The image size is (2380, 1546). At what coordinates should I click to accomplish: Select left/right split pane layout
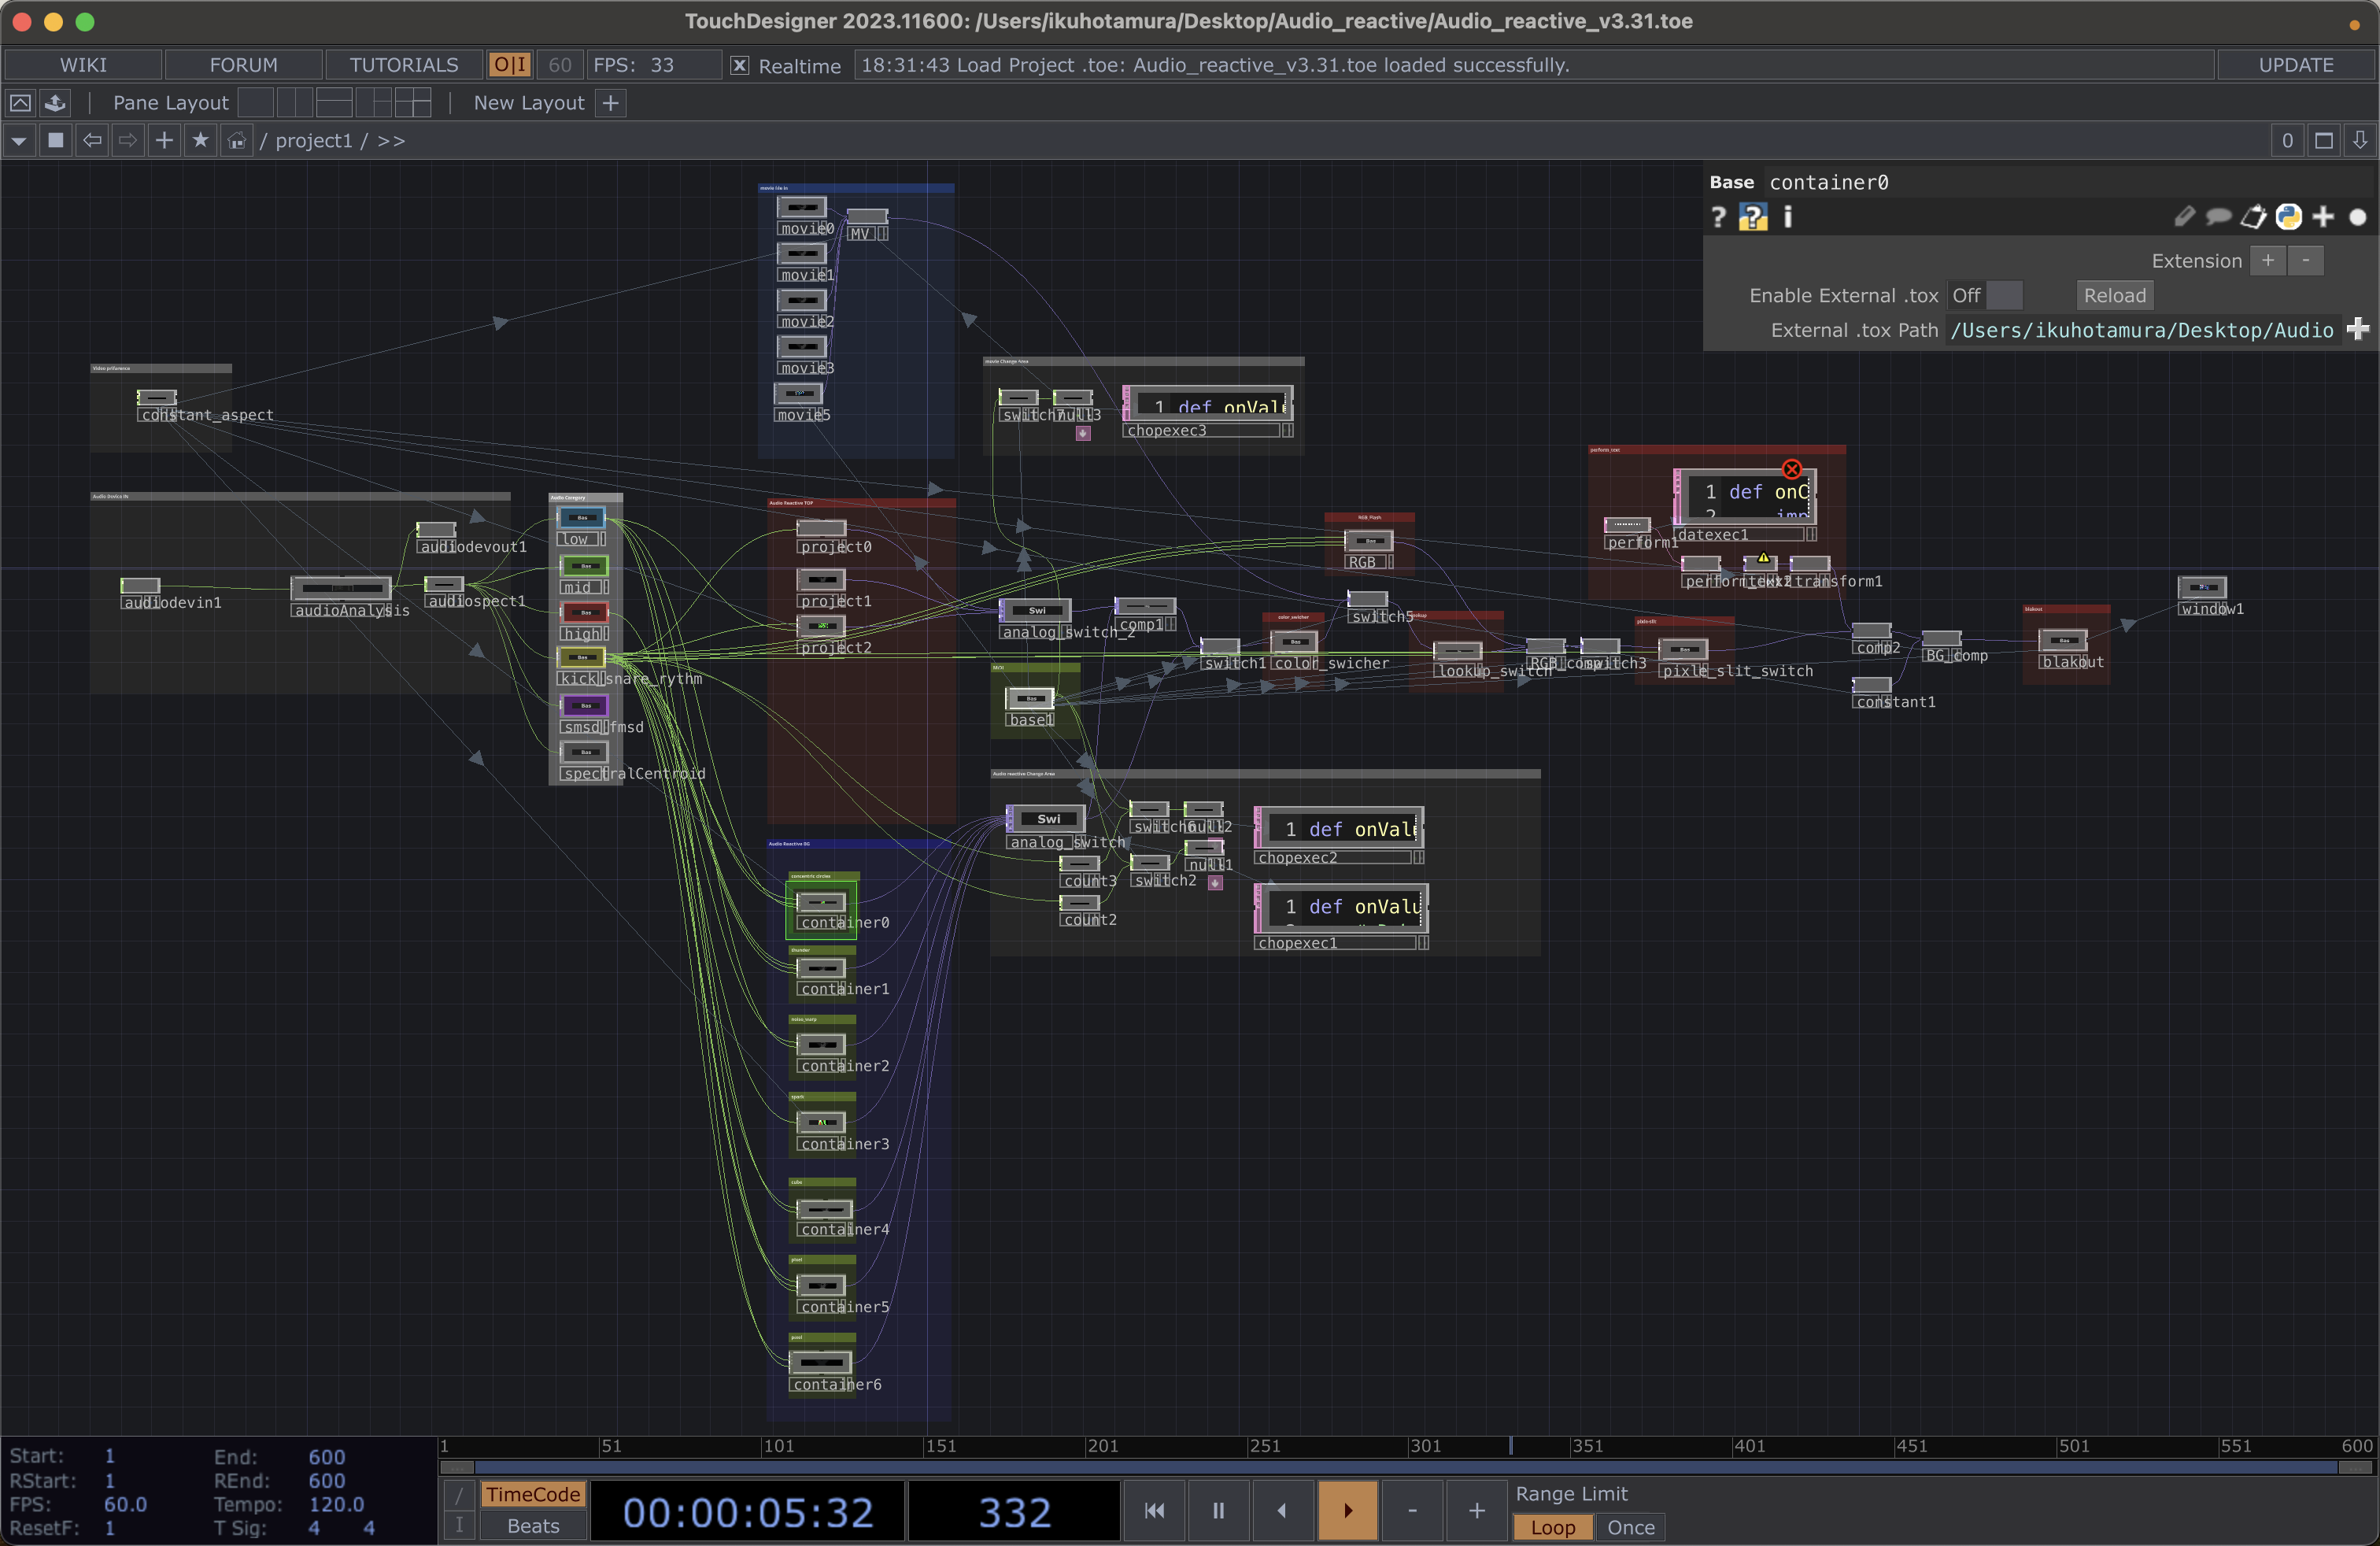click(x=295, y=103)
